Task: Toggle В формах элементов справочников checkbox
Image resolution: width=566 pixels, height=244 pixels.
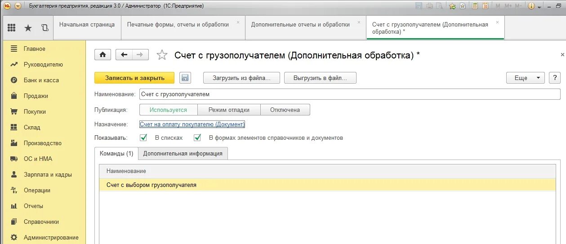Action: (x=197, y=138)
